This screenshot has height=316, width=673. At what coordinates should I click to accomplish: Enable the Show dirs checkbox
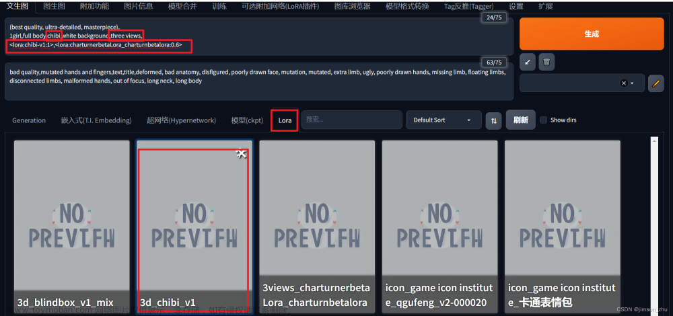543,120
